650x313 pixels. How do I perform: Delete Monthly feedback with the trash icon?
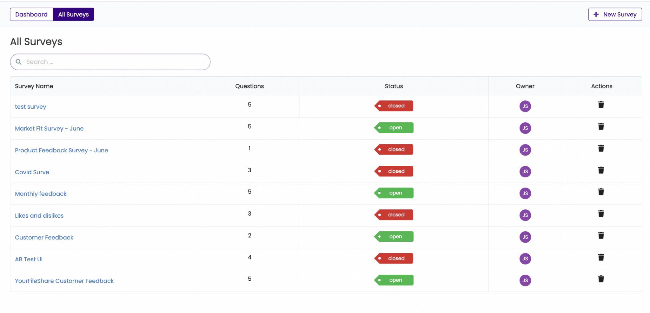601,192
